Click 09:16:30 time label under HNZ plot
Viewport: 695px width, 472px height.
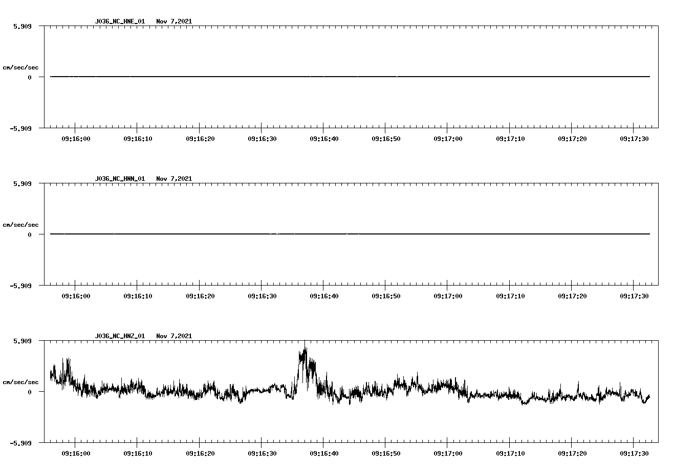(262, 454)
